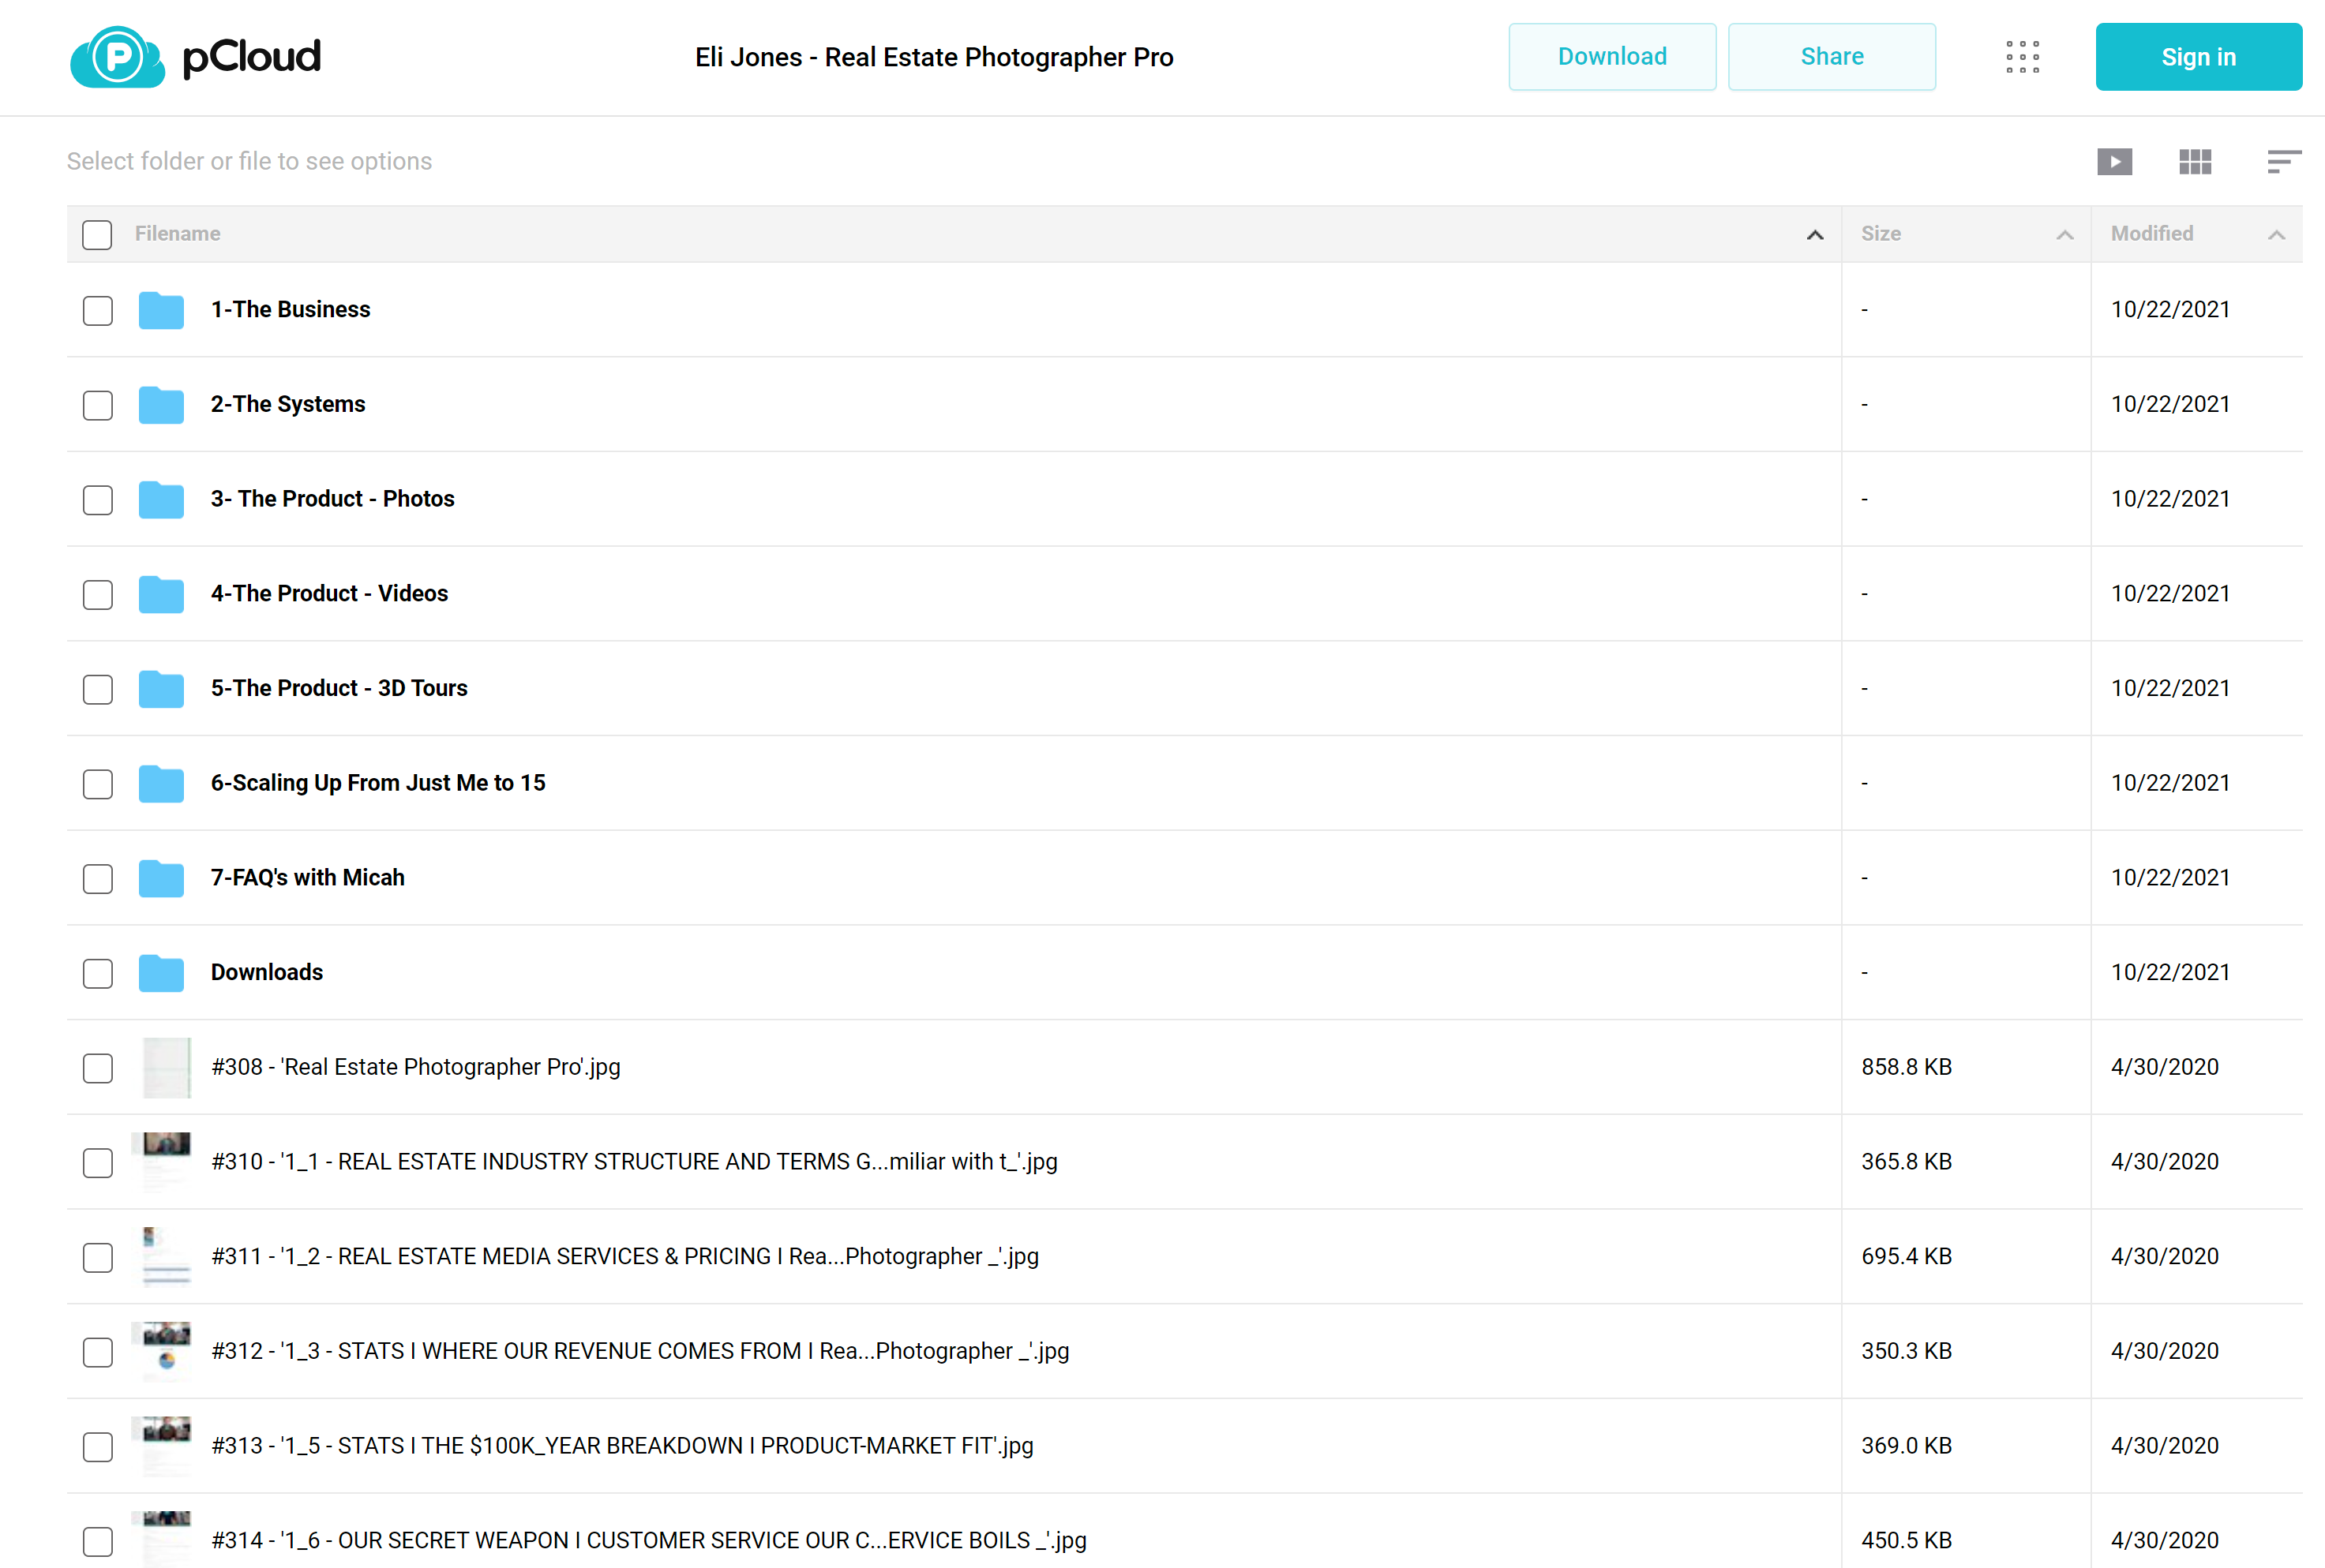
Task: Click the slideshow/presentation view icon
Action: (2115, 161)
